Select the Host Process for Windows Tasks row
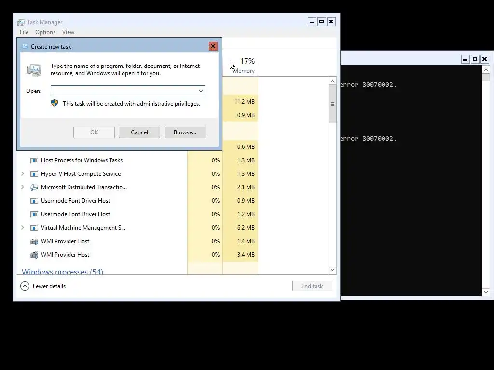 pos(137,160)
